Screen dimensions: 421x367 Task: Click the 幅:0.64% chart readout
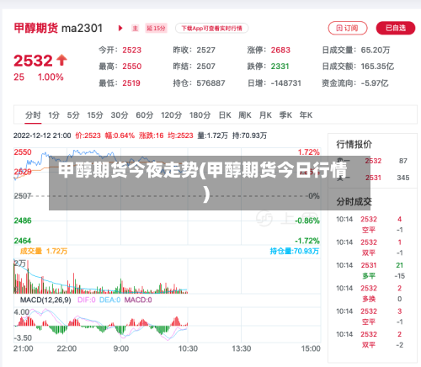click(120, 136)
